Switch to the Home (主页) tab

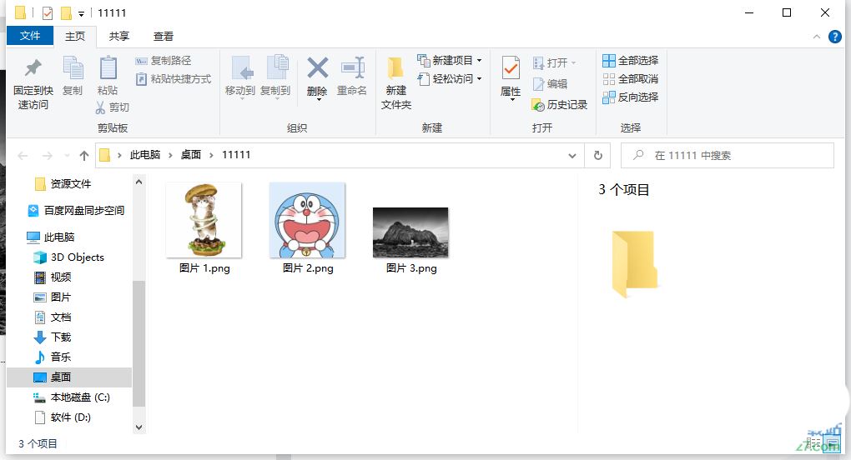(x=75, y=37)
